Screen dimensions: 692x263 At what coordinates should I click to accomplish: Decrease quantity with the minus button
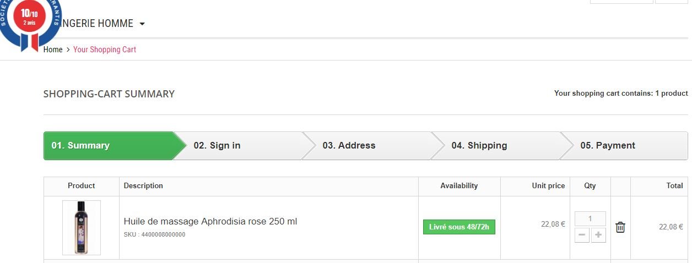pos(582,235)
